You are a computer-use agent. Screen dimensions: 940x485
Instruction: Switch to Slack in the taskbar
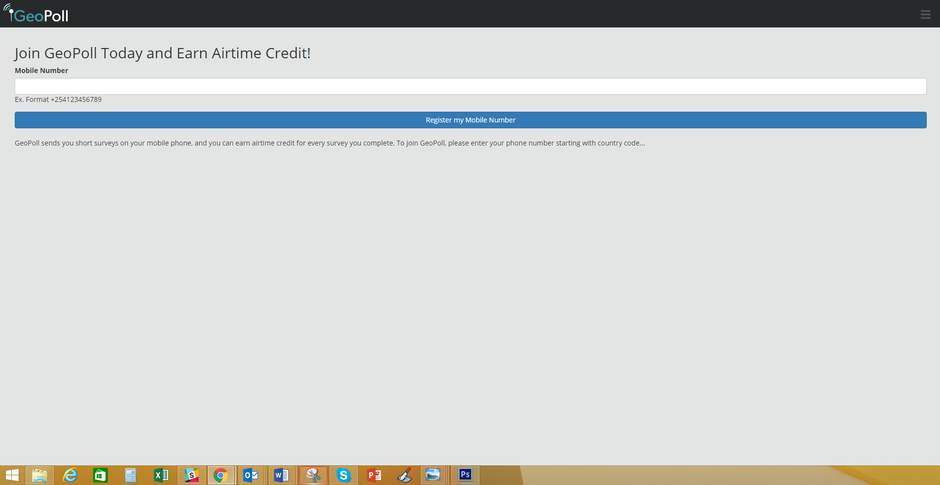[191, 475]
